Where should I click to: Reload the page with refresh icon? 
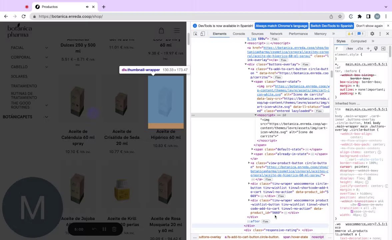tap(23, 17)
